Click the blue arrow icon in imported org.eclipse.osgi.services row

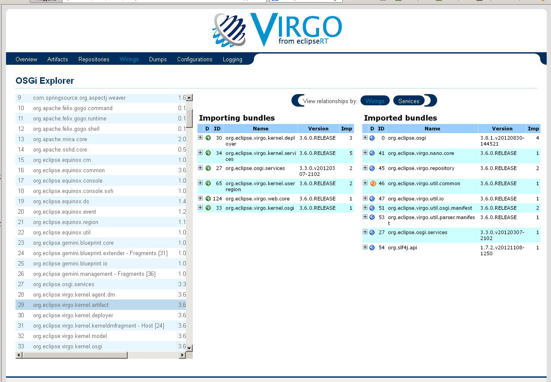point(372,232)
